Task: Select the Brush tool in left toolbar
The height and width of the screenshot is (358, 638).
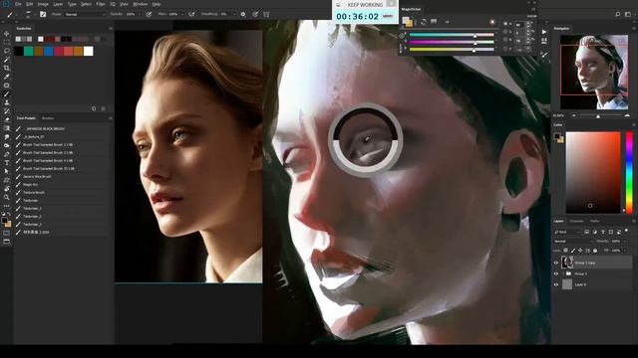Action: [x=7, y=93]
